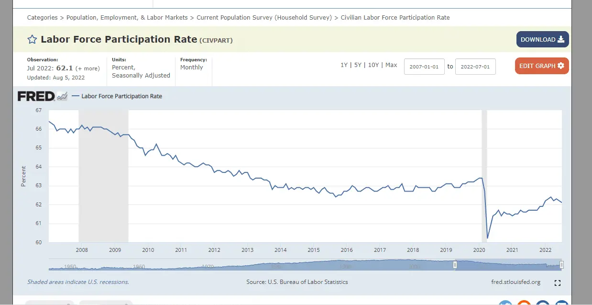This screenshot has width=592, height=305.
Task: Open Current Population Survey (Household Survey) breadcrumb
Action: pos(264,18)
